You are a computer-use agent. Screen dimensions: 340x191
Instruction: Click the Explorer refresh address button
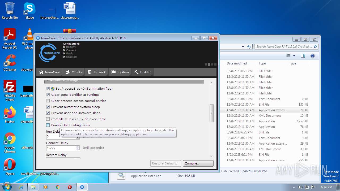(x=249, y=47)
